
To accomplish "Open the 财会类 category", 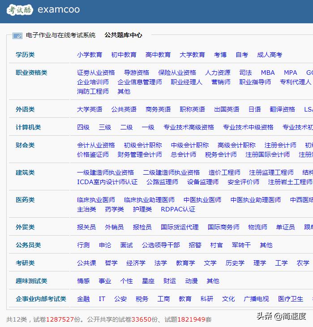I will tap(25, 145).
